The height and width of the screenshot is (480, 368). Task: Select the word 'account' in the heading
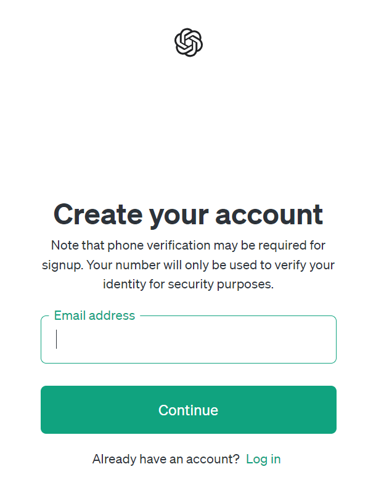269,215
